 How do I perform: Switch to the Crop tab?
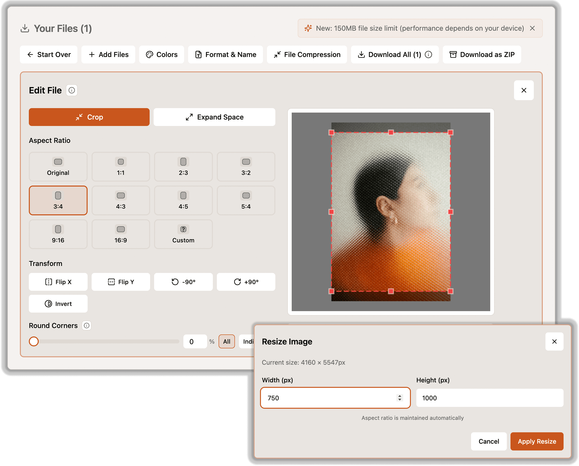(89, 117)
